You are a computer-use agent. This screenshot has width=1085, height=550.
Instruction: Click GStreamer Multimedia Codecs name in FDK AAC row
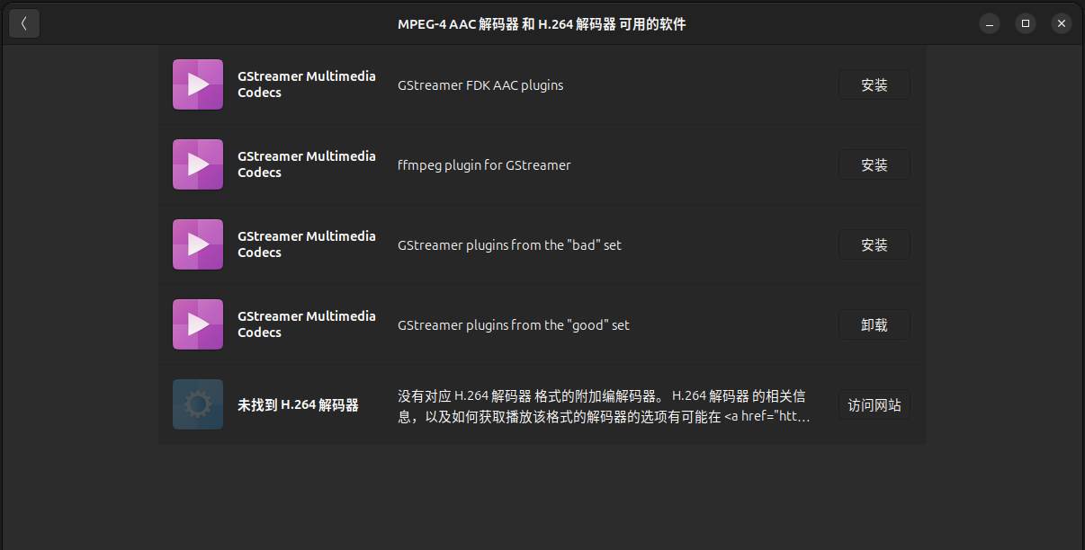pyautogui.click(x=307, y=84)
